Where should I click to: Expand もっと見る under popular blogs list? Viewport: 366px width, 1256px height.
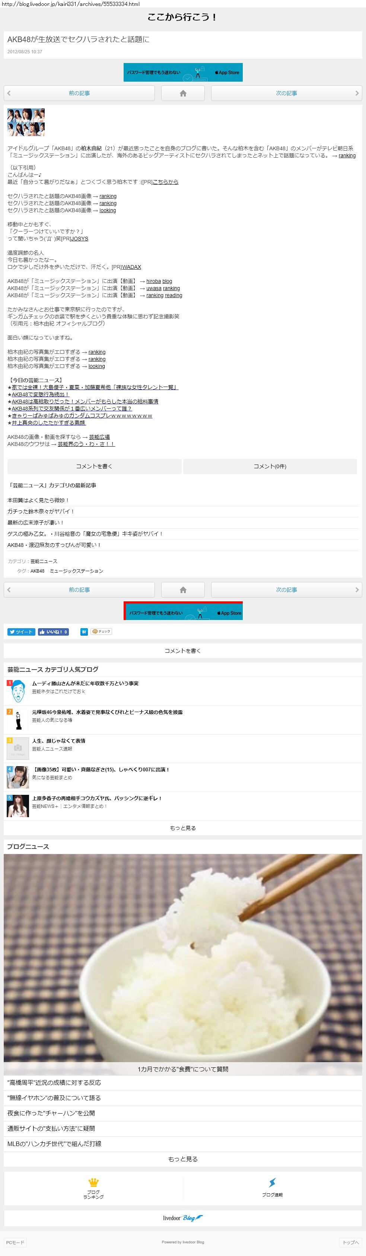[x=182, y=827]
